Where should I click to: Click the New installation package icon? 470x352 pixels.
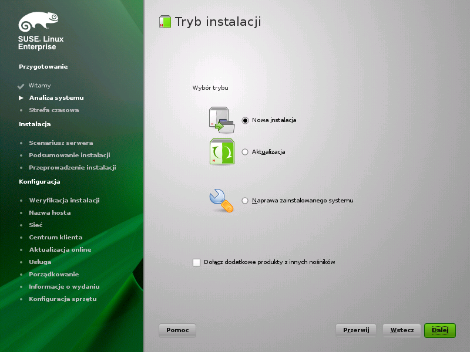point(222,120)
